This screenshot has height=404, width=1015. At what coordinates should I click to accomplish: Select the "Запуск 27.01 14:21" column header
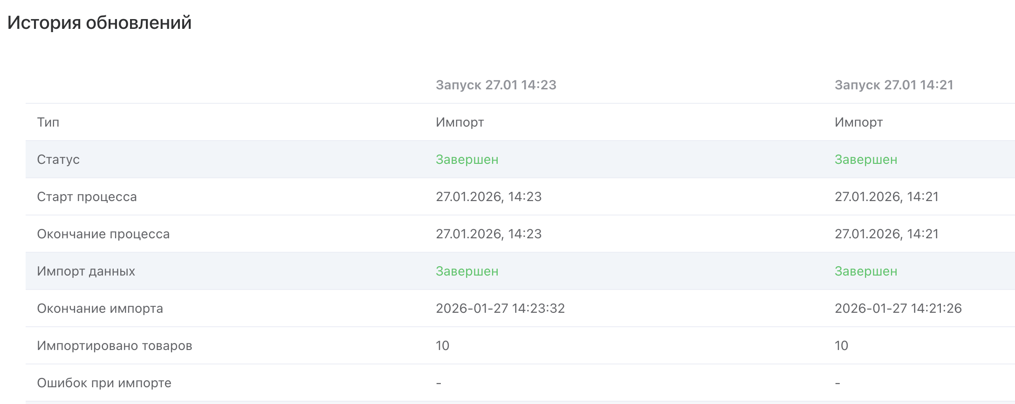point(894,85)
